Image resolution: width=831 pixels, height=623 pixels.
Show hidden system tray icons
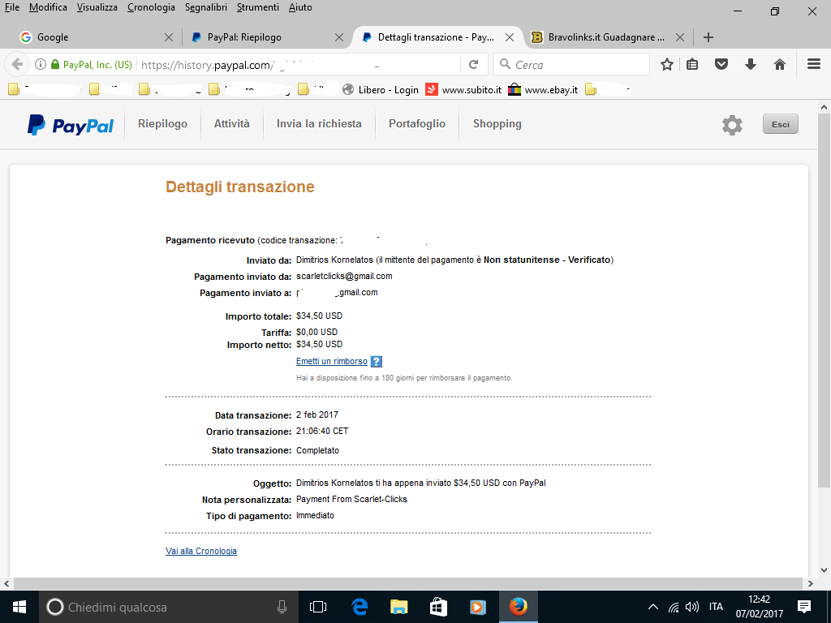[x=653, y=607]
